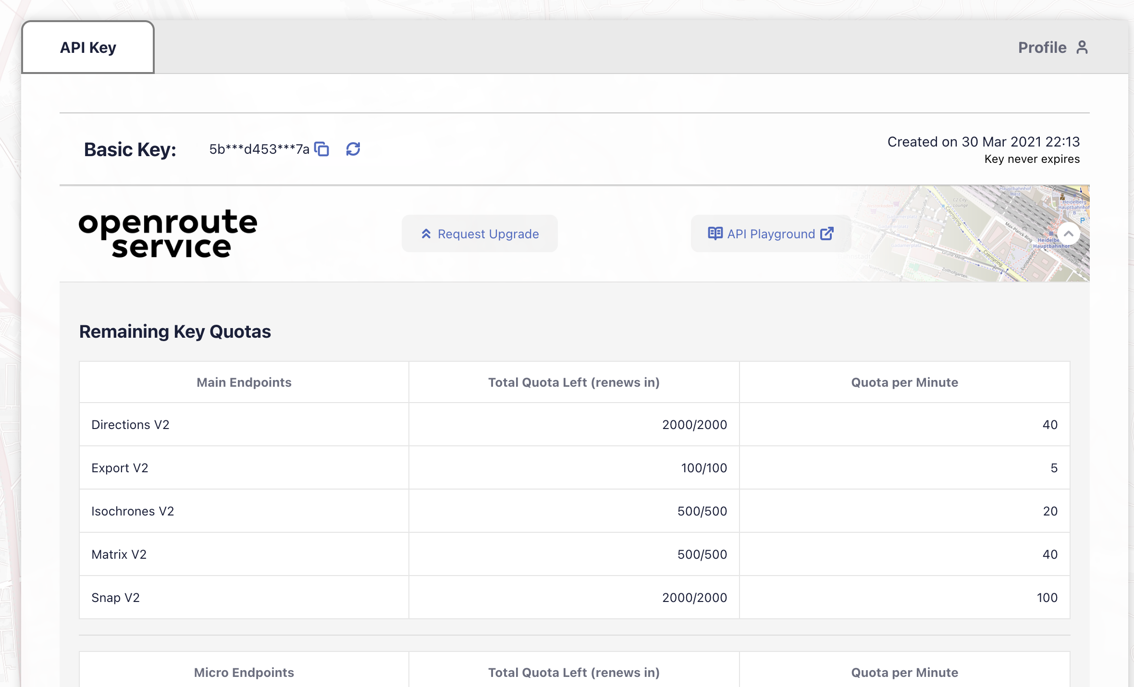Click the Created on 30 Mar 2021 text
The height and width of the screenshot is (687, 1134).
(x=984, y=142)
